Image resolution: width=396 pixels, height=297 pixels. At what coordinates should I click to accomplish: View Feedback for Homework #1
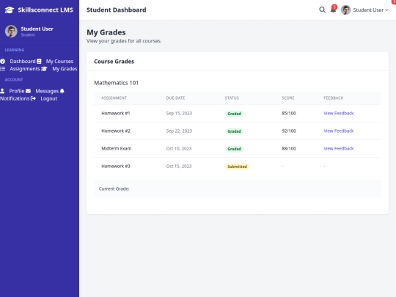click(338, 113)
